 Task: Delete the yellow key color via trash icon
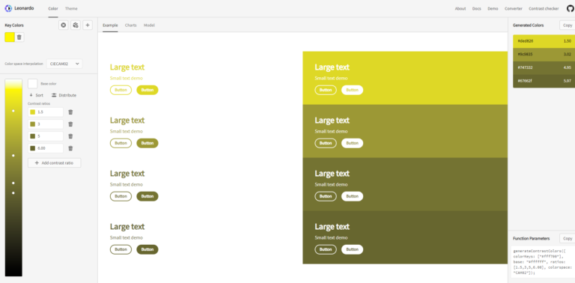click(19, 37)
